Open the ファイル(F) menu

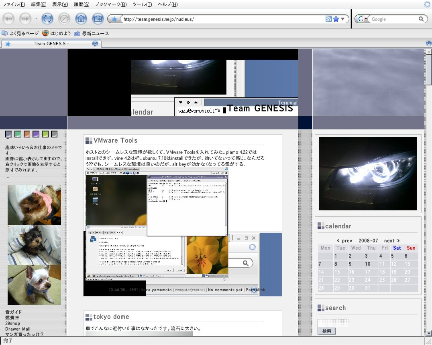point(14,4)
